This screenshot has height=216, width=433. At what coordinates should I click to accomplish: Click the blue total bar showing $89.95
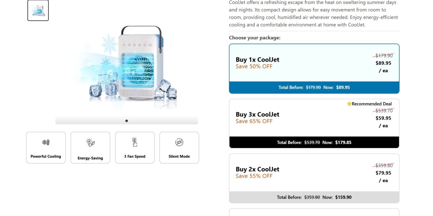[314, 87]
